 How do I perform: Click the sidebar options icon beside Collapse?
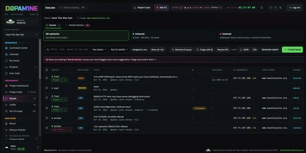click(x=36, y=139)
